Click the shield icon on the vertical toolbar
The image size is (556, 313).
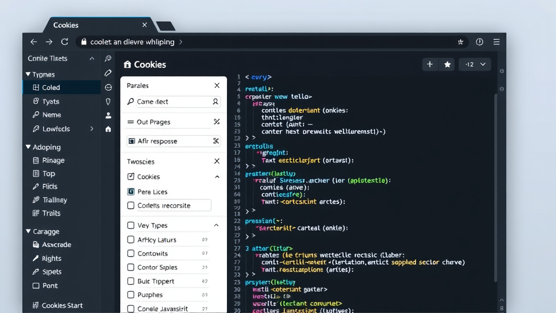108,101
